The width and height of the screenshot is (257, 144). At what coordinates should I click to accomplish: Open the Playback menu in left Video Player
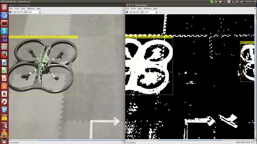[x=31, y=8]
